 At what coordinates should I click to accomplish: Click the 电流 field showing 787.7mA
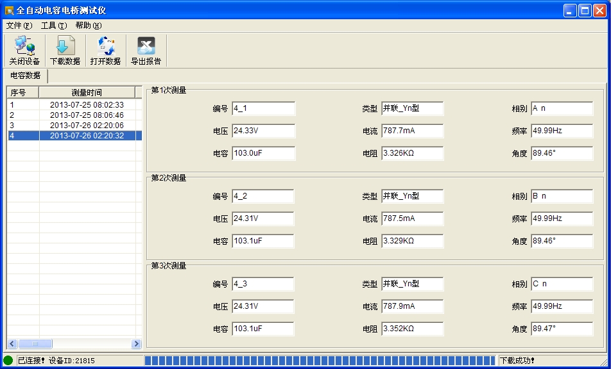(x=412, y=131)
